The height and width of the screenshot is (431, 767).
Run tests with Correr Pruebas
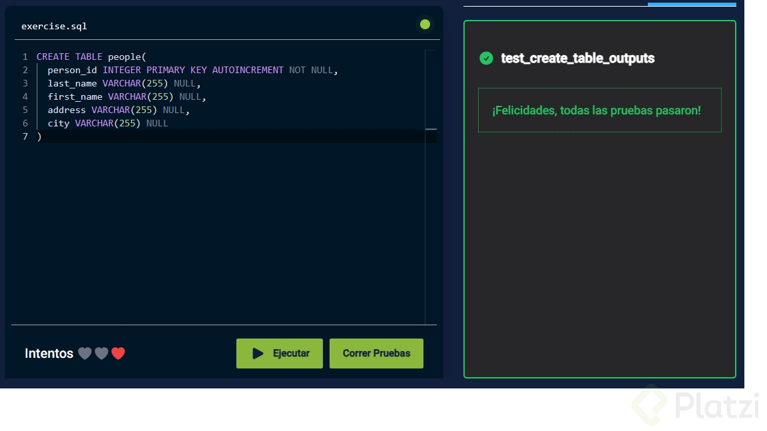pyautogui.click(x=376, y=353)
